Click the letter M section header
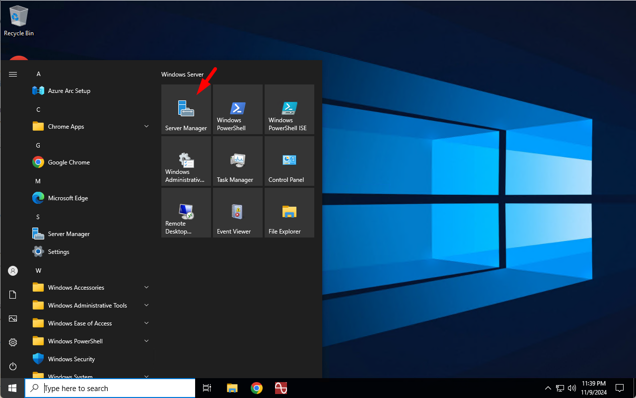This screenshot has width=636, height=398. pos(38,181)
